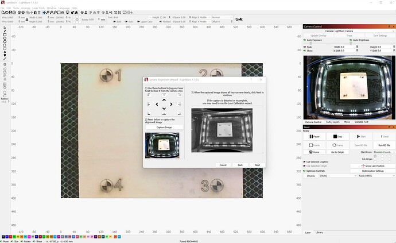Select the Pan view cross tool
The width and height of the screenshot is (396, 243).
pos(44,12)
